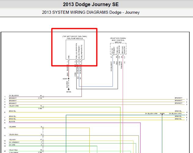Click the 'BLK/VIO' wire label on row 9
The height and width of the screenshot is (153, 193).
click(12, 122)
